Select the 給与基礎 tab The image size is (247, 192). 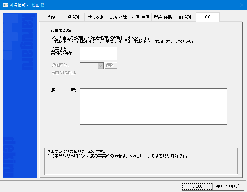click(96, 17)
